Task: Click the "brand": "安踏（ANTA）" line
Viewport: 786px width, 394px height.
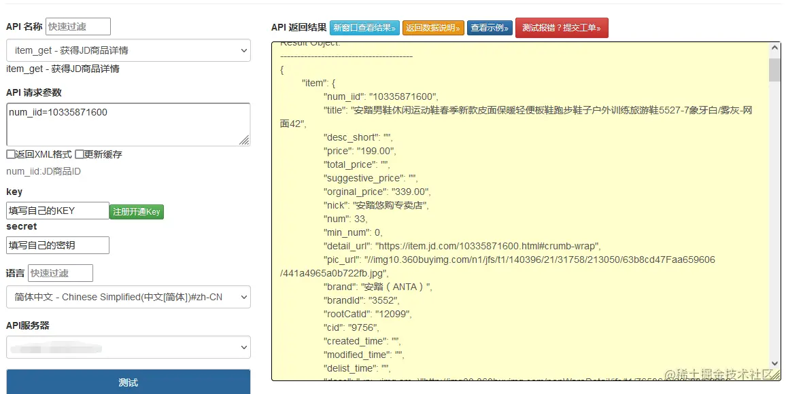Action: click(378, 287)
